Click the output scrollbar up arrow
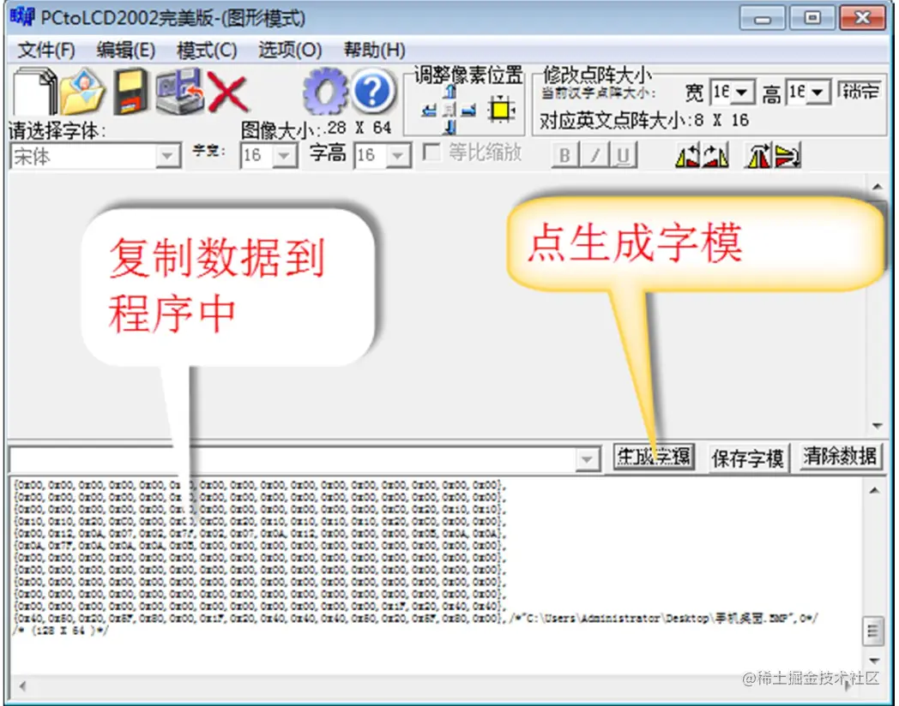The image size is (899, 706). coord(874,491)
